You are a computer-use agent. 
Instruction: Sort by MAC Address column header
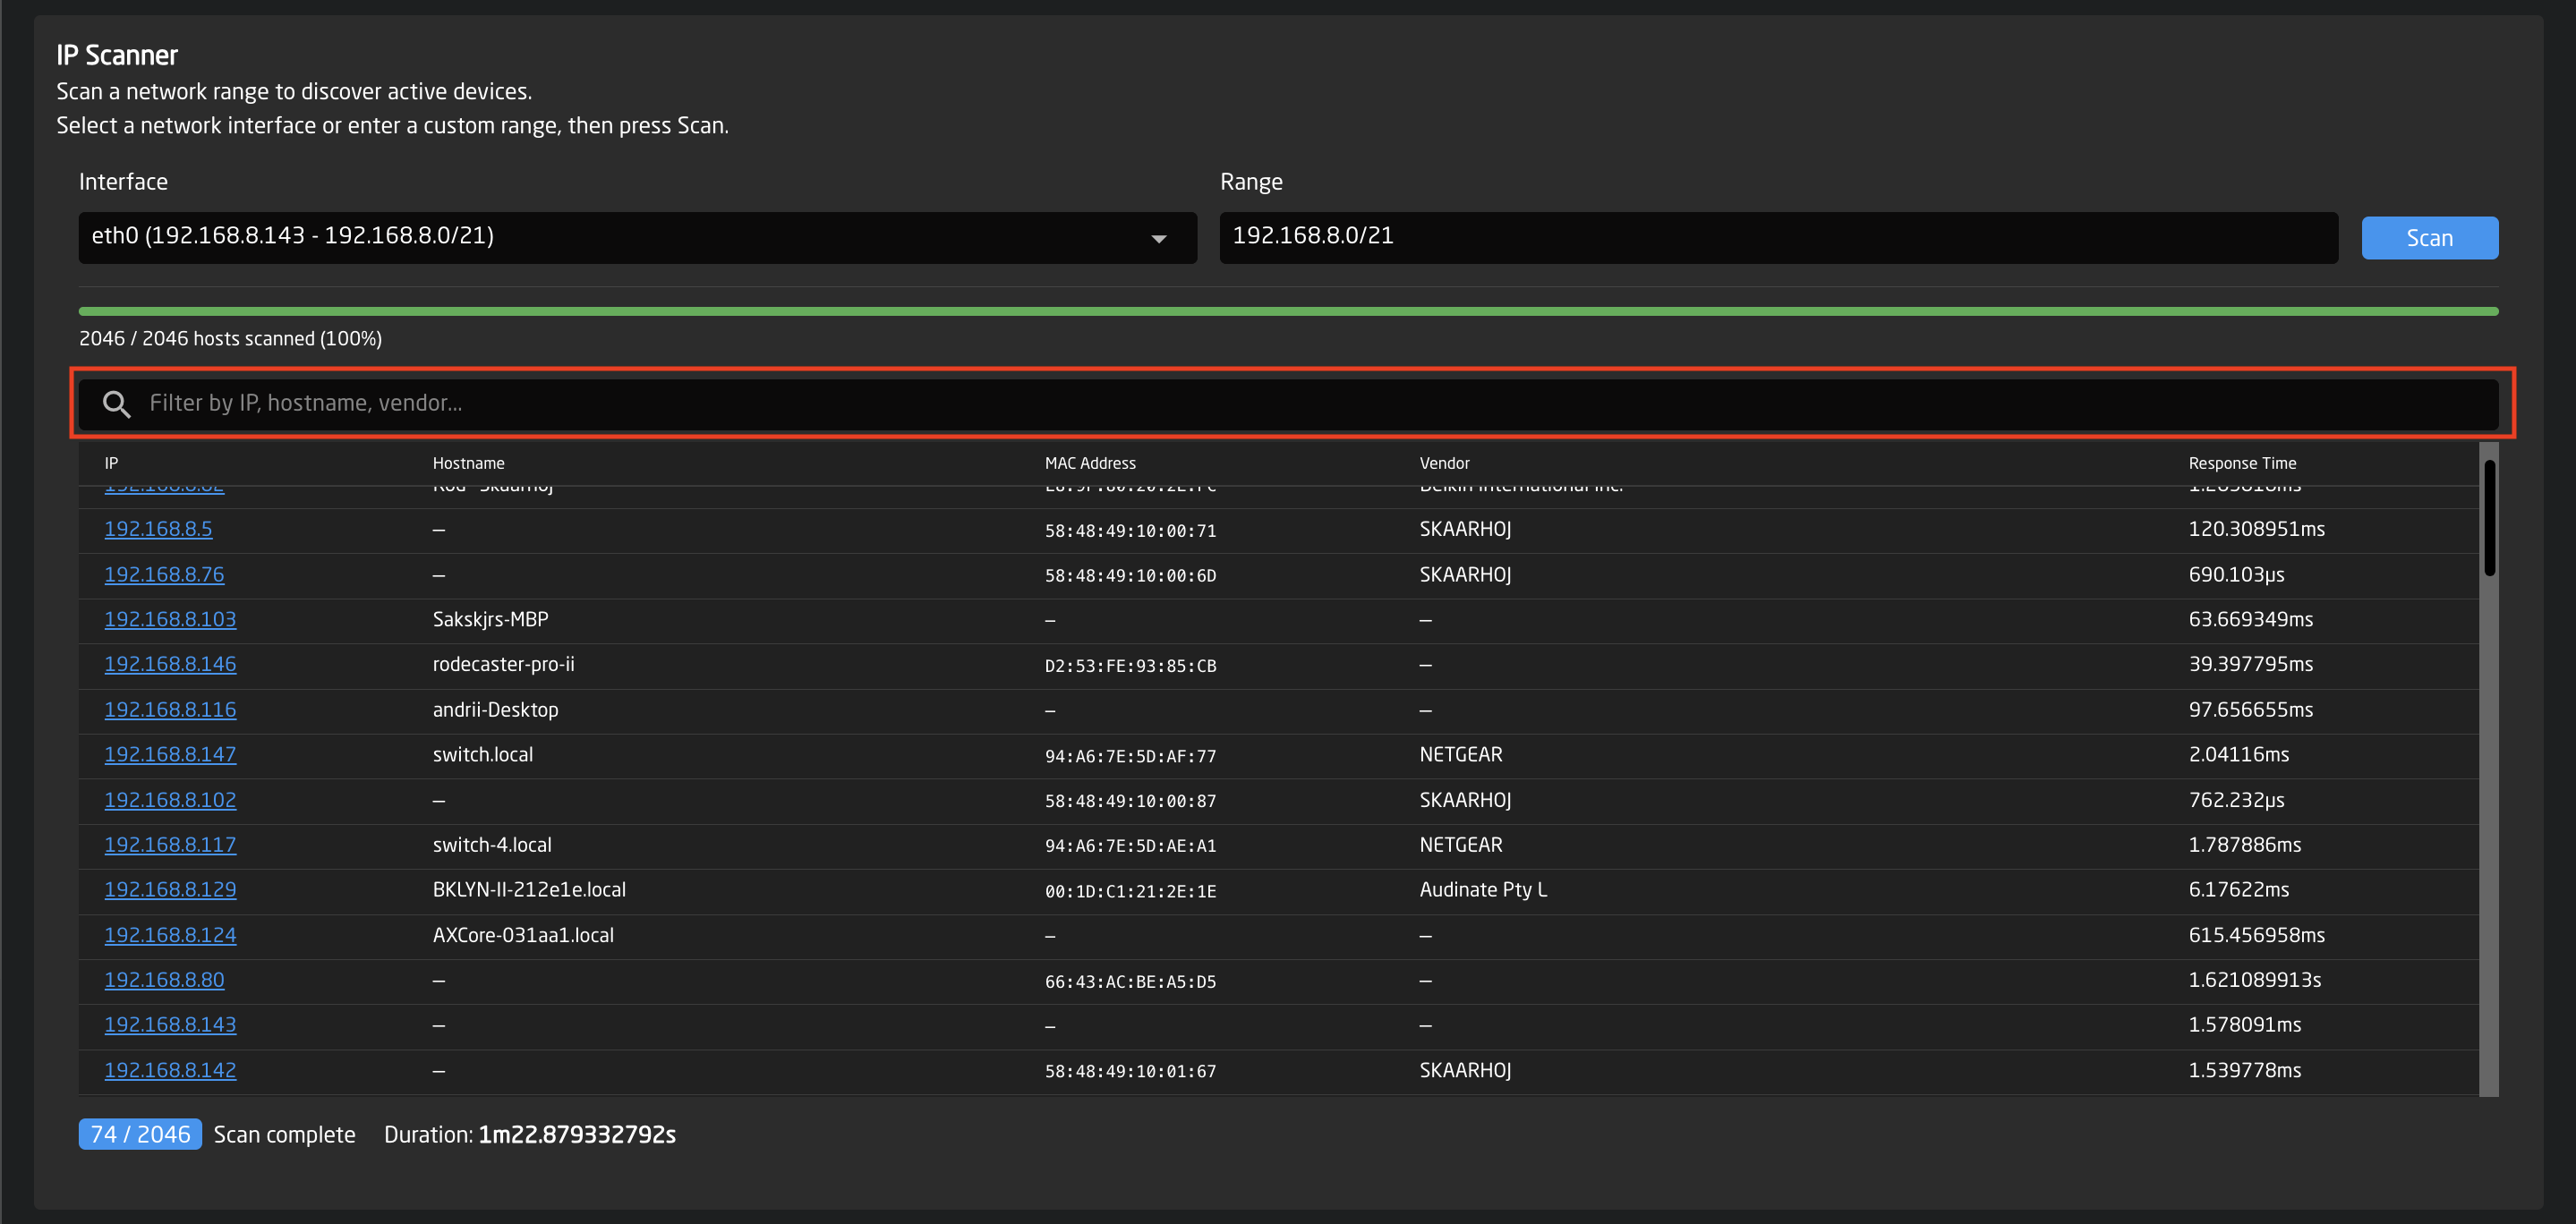click(1090, 463)
